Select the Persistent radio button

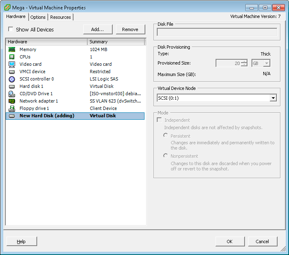coord(166,135)
